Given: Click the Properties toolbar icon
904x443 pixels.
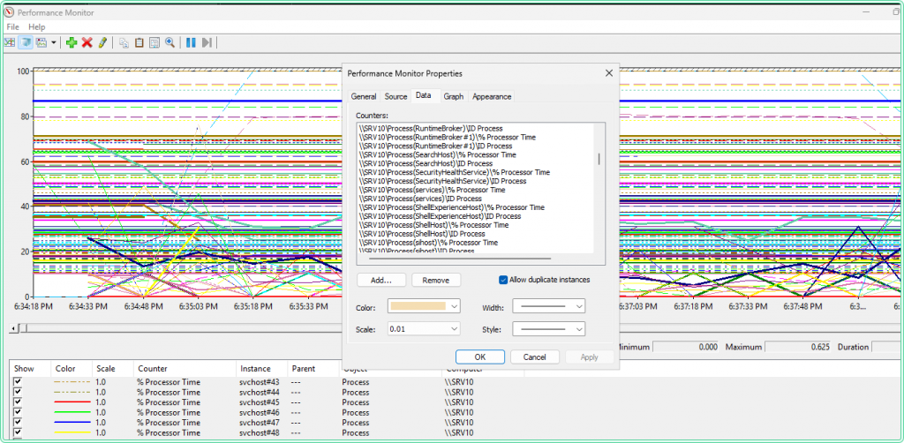Looking at the screenshot, I should tap(154, 42).
